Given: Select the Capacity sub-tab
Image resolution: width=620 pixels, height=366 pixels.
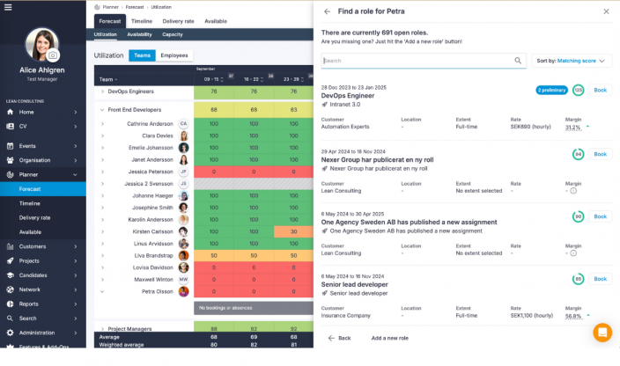Looking at the screenshot, I should (173, 34).
